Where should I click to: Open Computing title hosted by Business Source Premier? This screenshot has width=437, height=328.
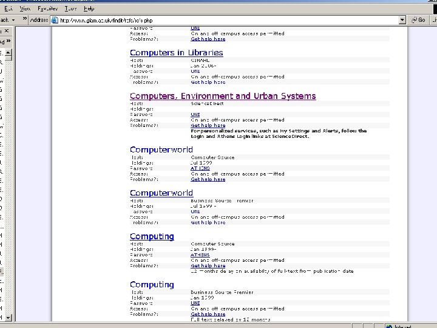(152, 284)
